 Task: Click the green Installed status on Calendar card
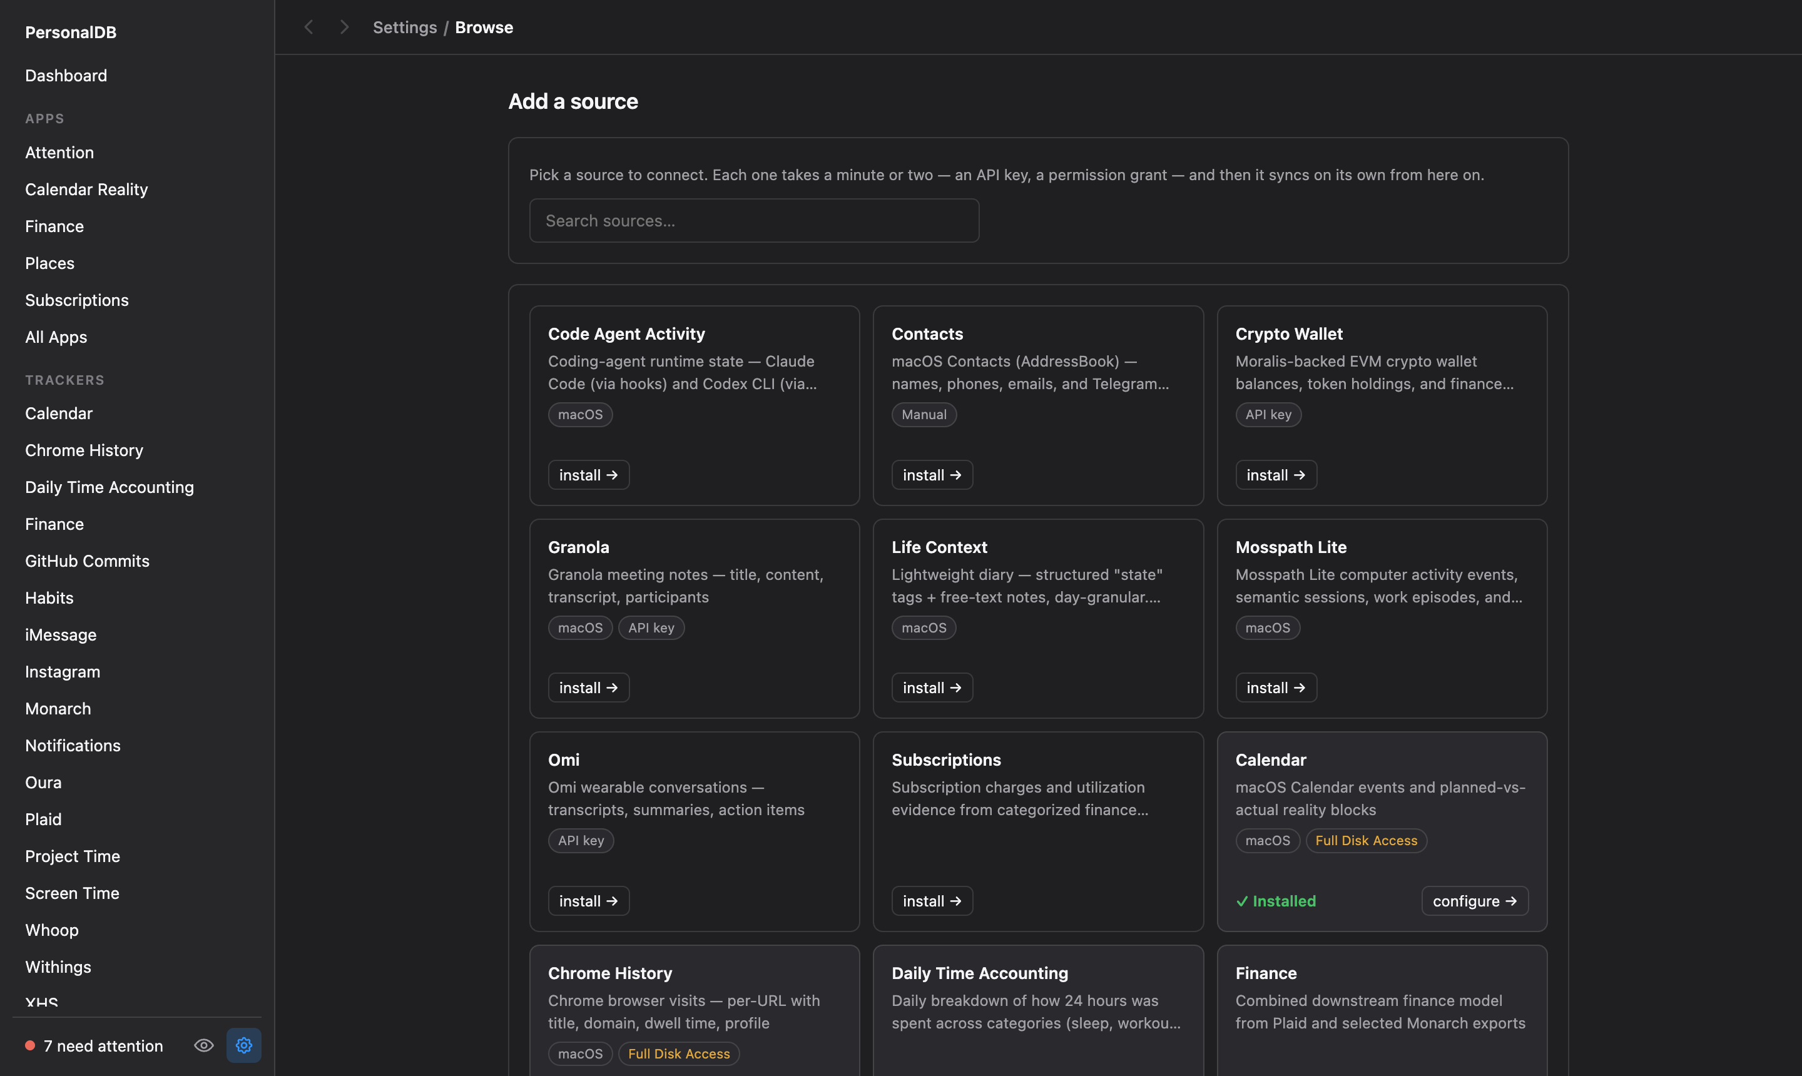point(1276,901)
